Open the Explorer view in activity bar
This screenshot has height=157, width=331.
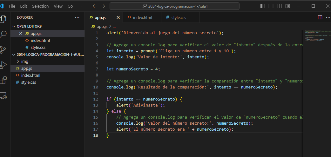pos(3,19)
